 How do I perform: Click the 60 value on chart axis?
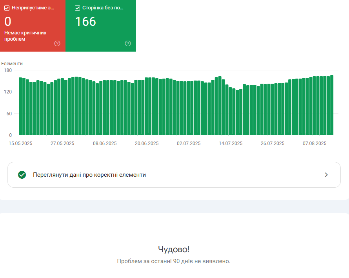(9, 114)
